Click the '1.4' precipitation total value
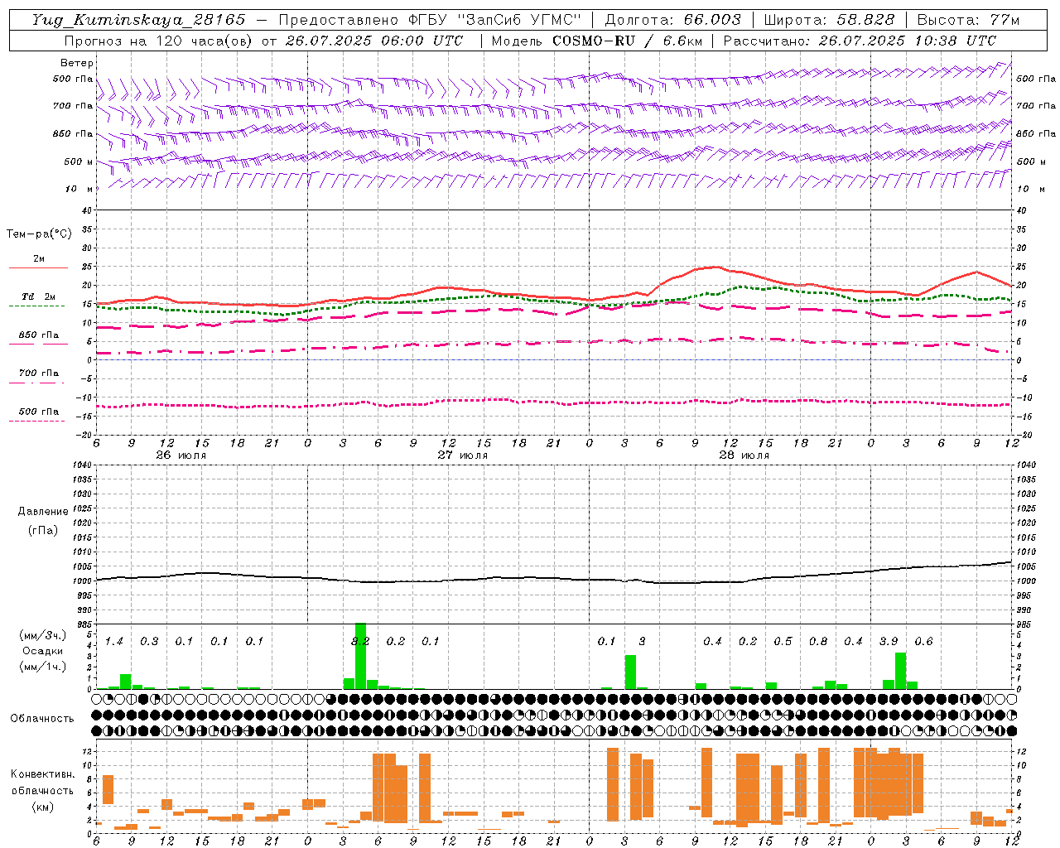The image size is (1060, 848). pos(114,641)
